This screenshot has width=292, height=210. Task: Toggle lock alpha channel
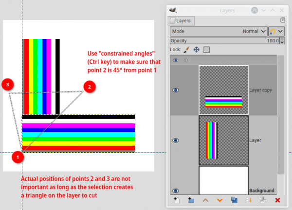206,50
